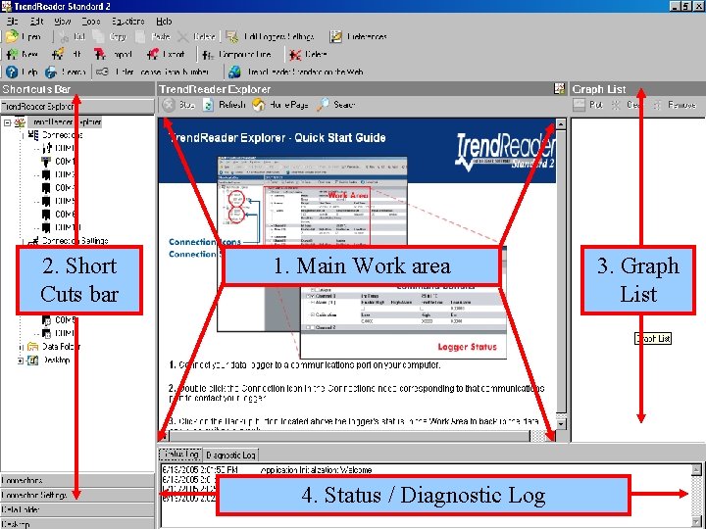The width and height of the screenshot is (706, 529).
Task: Select Connection Settings tree node
Action: click(x=76, y=241)
